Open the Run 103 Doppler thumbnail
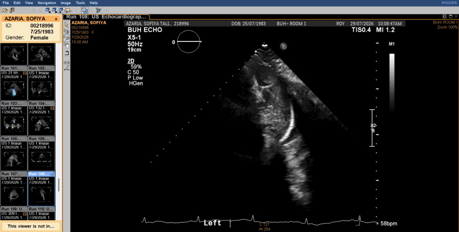Image resolution: width=459 pixels, height=232 pixels. (x=14, y=119)
